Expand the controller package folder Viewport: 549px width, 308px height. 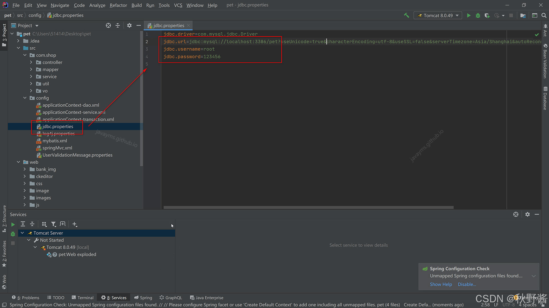click(31, 62)
